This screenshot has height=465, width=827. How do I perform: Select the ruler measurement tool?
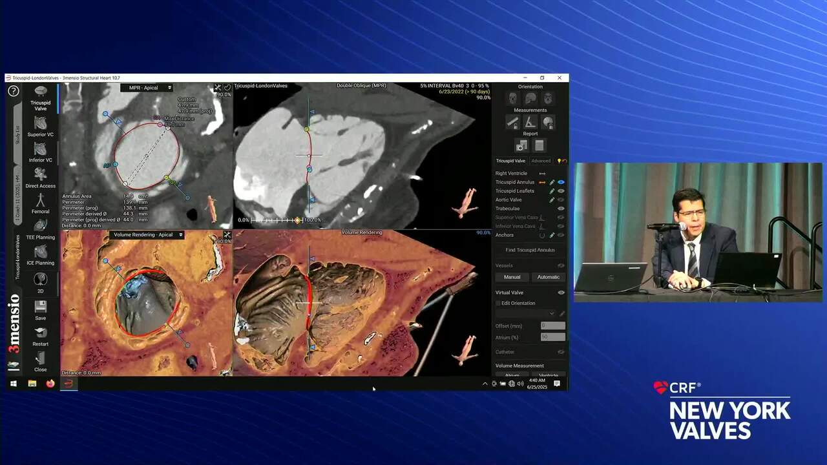click(x=512, y=122)
